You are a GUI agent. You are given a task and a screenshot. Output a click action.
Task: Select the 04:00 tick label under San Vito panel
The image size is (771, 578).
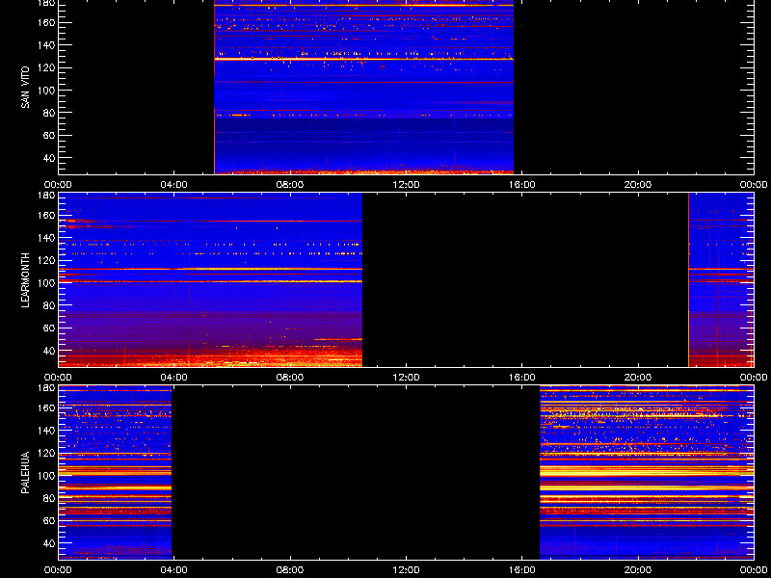(x=174, y=185)
